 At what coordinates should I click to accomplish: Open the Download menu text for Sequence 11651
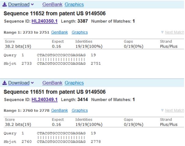point(19,83)
